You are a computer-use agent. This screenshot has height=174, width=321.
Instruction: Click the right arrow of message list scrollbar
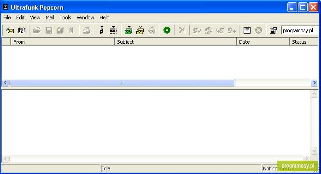tap(314, 83)
